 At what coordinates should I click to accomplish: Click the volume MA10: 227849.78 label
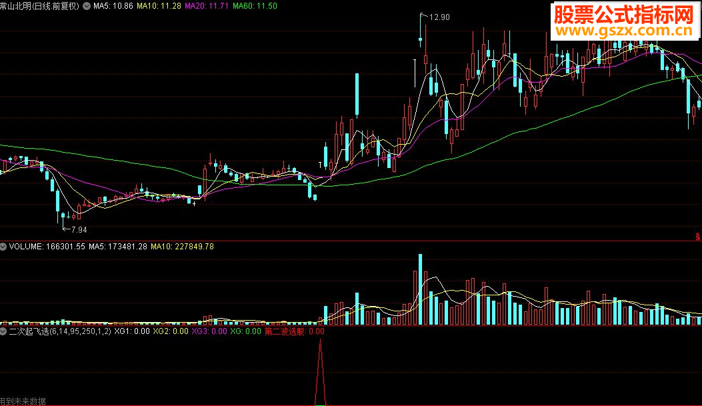tap(182, 247)
